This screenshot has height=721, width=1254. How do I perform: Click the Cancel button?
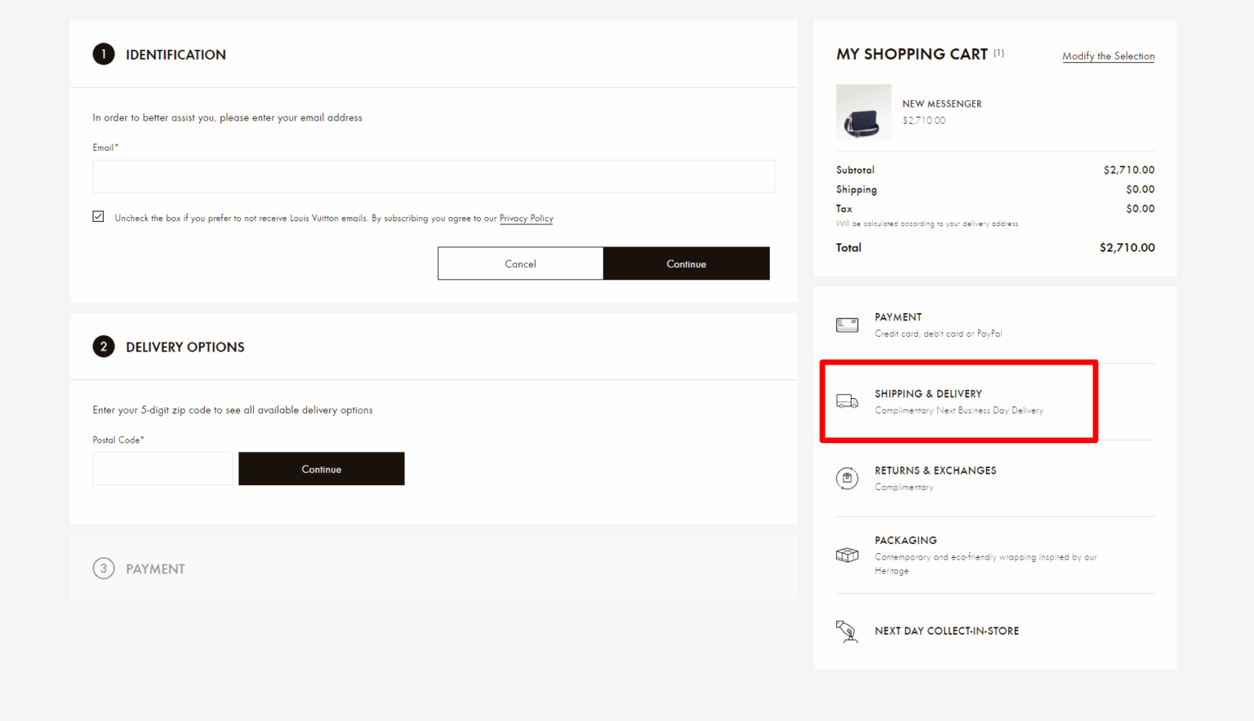[520, 263]
